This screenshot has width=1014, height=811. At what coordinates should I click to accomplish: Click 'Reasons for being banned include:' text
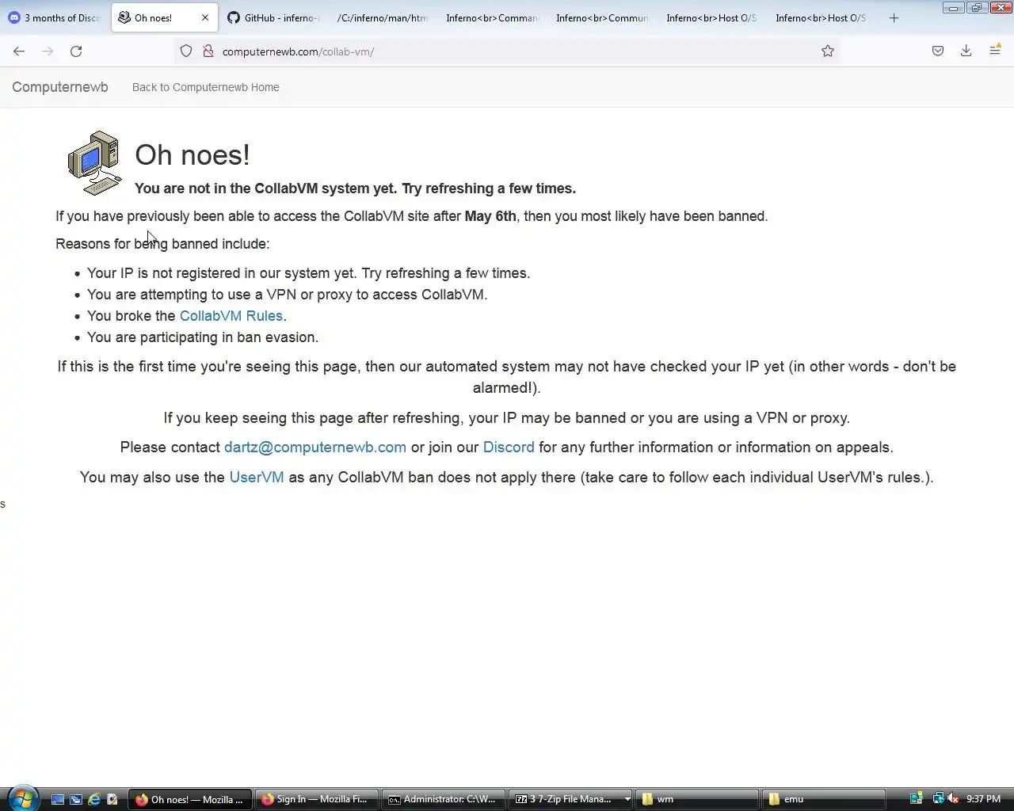pos(162,244)
